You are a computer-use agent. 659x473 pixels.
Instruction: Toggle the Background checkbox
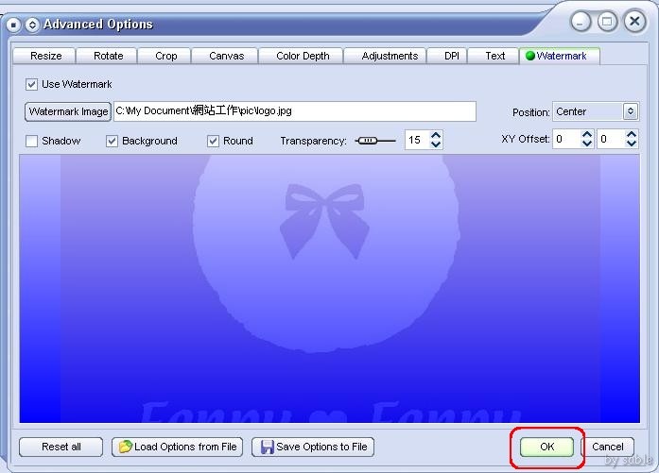113,141
